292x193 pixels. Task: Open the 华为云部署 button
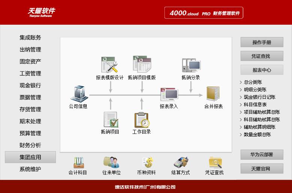point(262,154)
